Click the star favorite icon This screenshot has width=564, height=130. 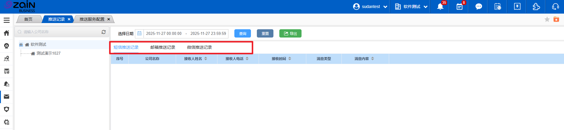pyautogui.click(x=547, y=19)
